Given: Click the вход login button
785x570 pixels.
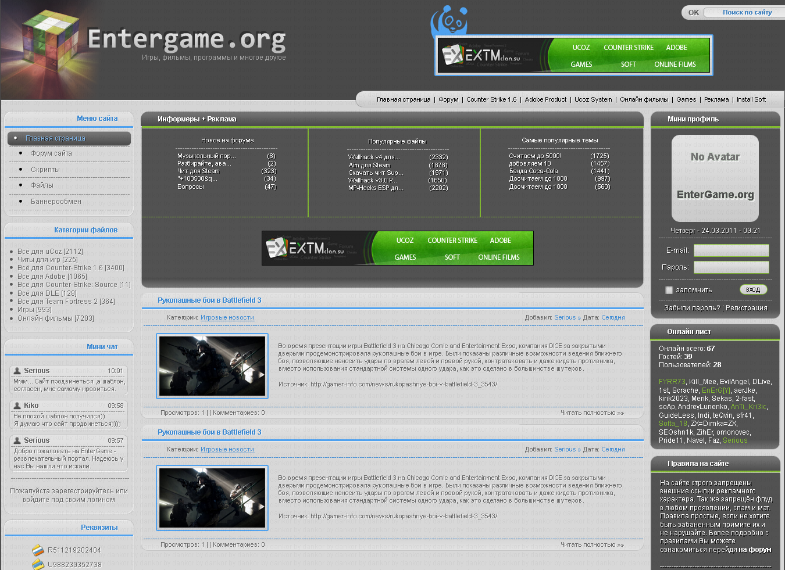Looking at the screenshot, I should 753,289.
